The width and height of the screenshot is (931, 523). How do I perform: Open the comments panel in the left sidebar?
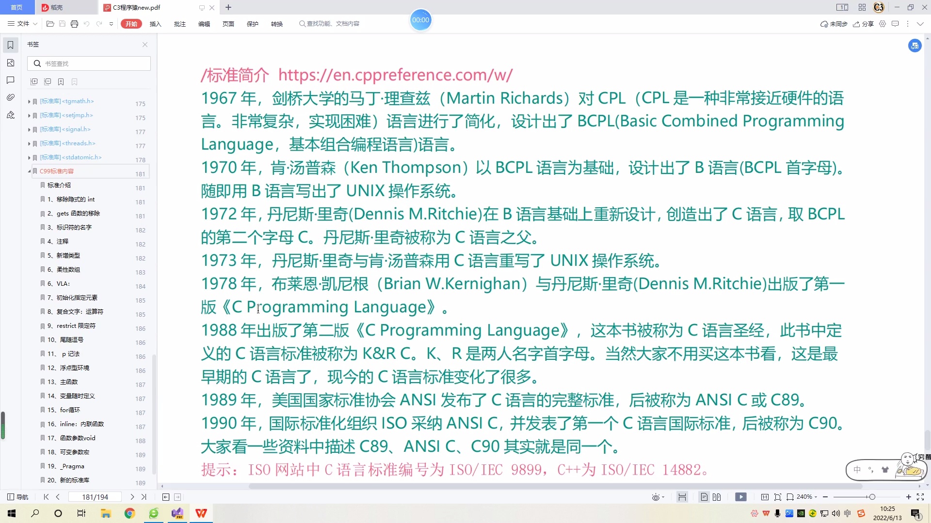pyautogui.click(x=10, y=80)
